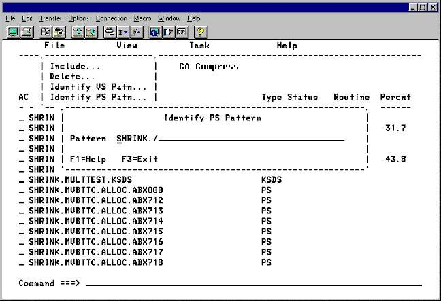Click the Command ===> input line
Image resolution: width=441 pixels, height=301 pixels.
point(252,283)
